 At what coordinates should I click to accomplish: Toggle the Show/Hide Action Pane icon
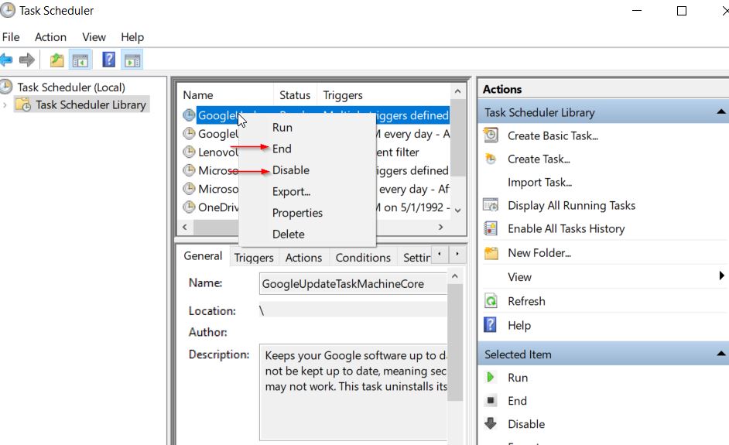tap(132, 60)
